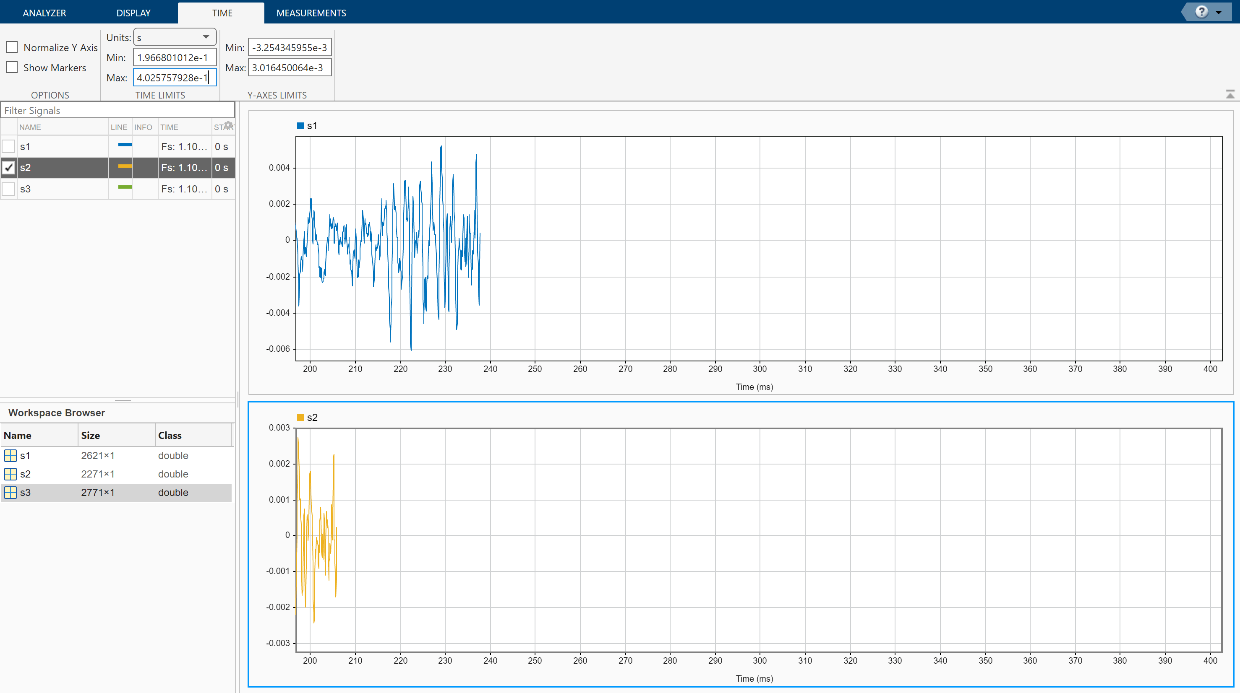This screenshot has width=1240, height=693.
Task: Click the blue s1 legend marker in the top plot
Action: [300, 126]
